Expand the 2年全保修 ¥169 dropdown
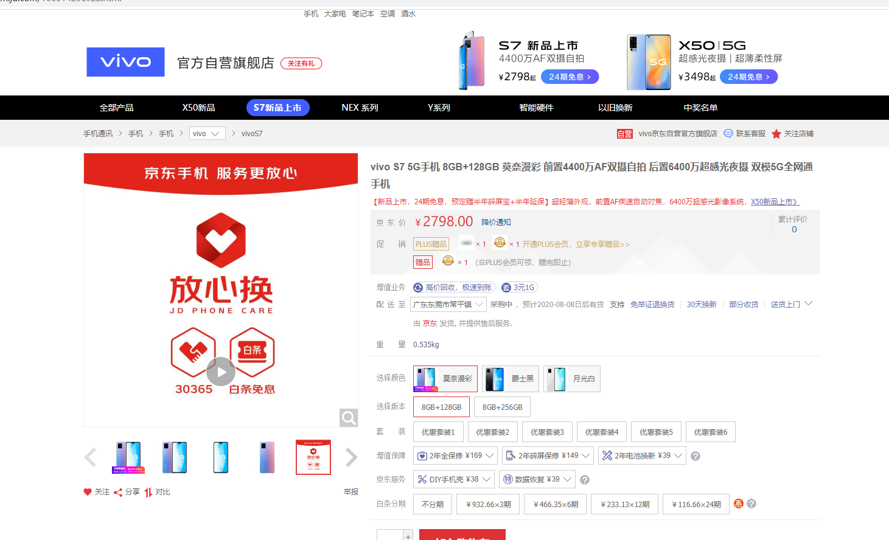Viewport: 889px width, 540px height. [x=455, y=455]
